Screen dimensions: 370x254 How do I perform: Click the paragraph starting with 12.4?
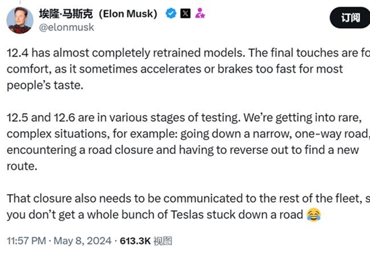click(188, 69)
